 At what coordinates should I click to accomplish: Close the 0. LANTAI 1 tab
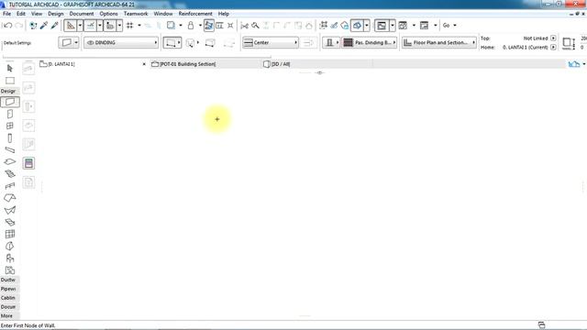coord(144,64)
